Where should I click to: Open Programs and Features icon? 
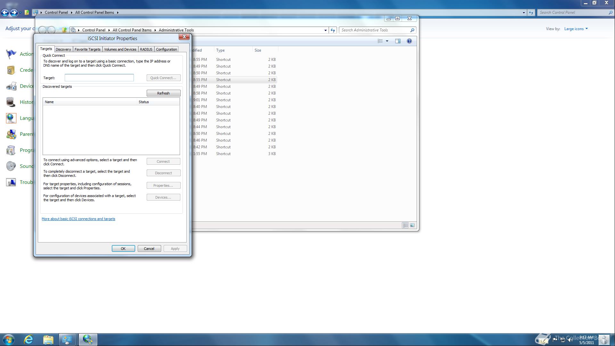pyautogui.click(x=11, y=150)
